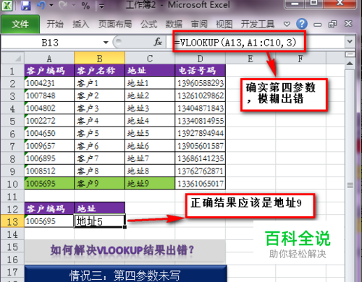Click result cell B13 showing 地址5
Screen dimensions: 362x282
(99, 221)
